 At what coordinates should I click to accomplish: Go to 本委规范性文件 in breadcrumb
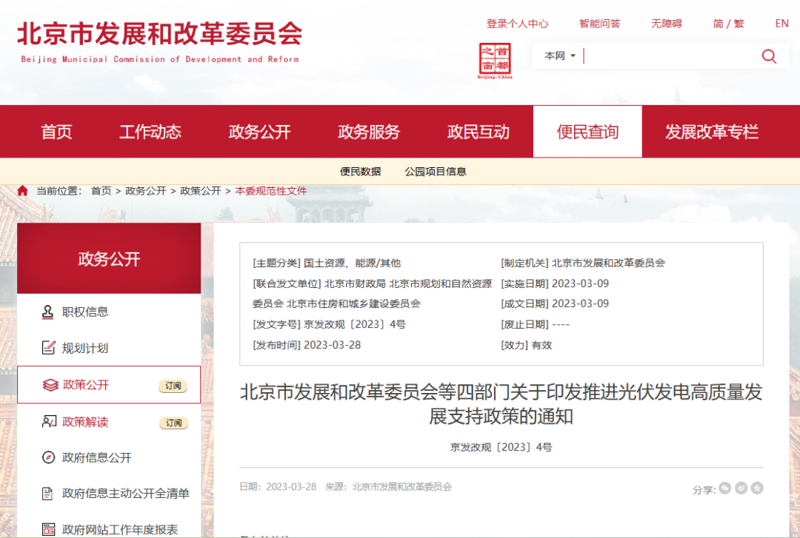point(270,191)
